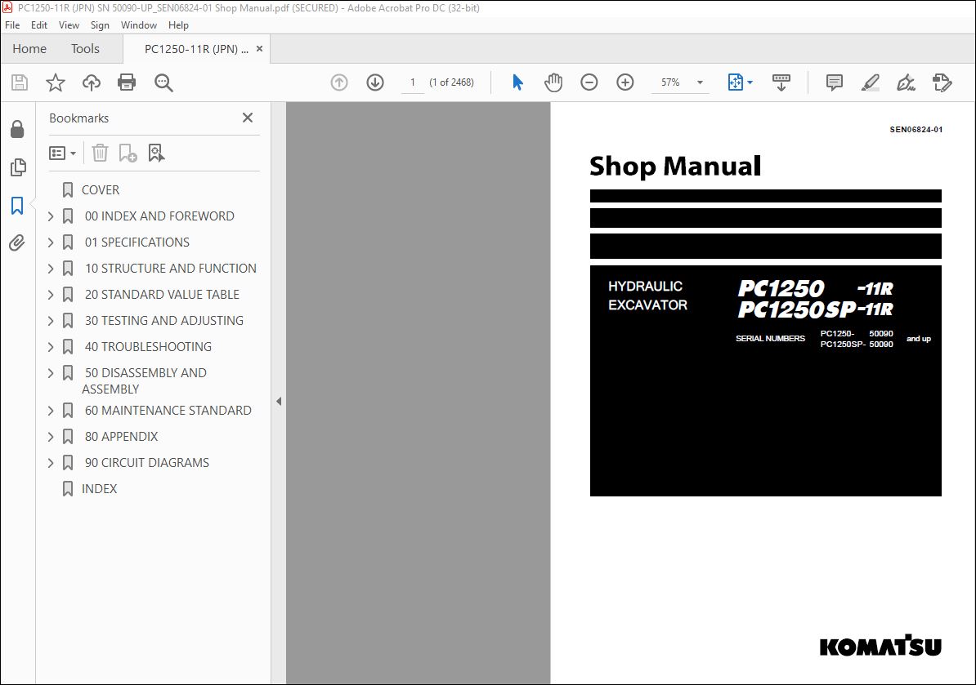
Task: Open the Edit menu
Action: [x=39, y=24]
